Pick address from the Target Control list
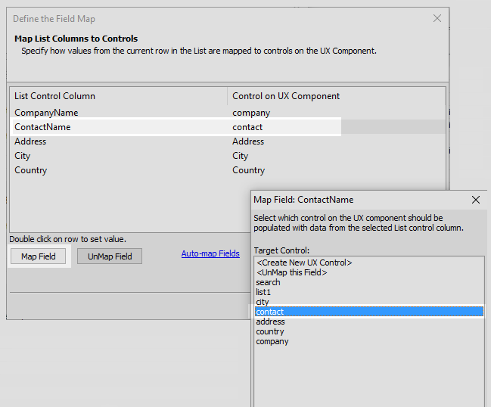 pyautogui.click(x=369, y=322)
